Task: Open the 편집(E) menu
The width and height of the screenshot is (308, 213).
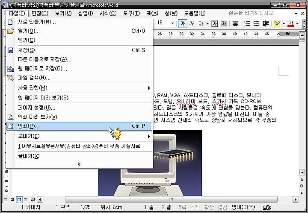Action: tap(40, 13)
